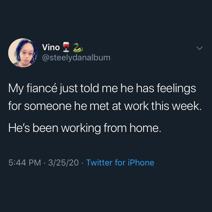Click the 5:44 PM timestamp
This screenshot has height=212, width=212.
[25, 163]
